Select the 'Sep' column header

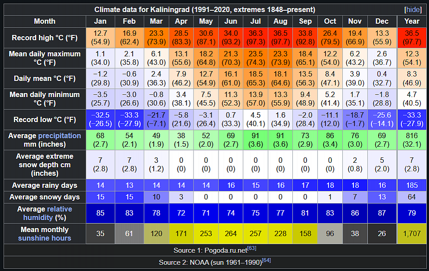pos(305,21)
